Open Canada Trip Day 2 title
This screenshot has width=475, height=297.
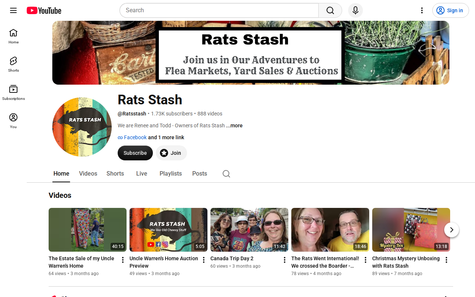[x=232, y=258]
